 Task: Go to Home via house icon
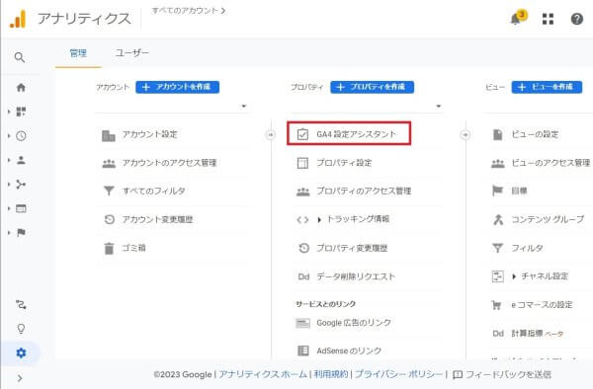click(x=21, y=88)
